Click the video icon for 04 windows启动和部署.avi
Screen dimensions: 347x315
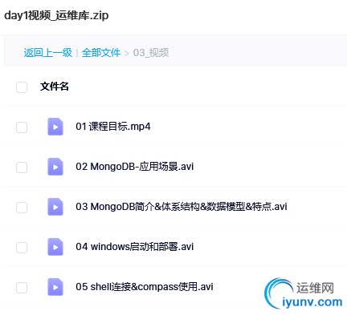coord(55,247)
